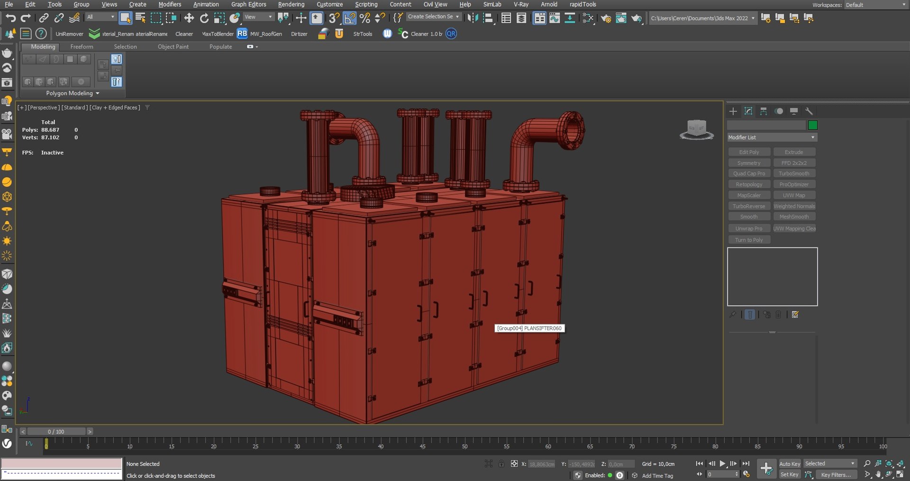Open the Rendering menu
The width and height of the screenshot is (910, 481).
coord(291,4)
